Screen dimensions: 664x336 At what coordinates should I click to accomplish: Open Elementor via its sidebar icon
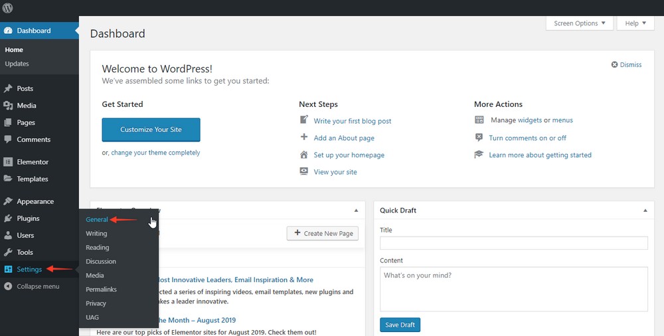pyautogui.click(x=7, y=162)
